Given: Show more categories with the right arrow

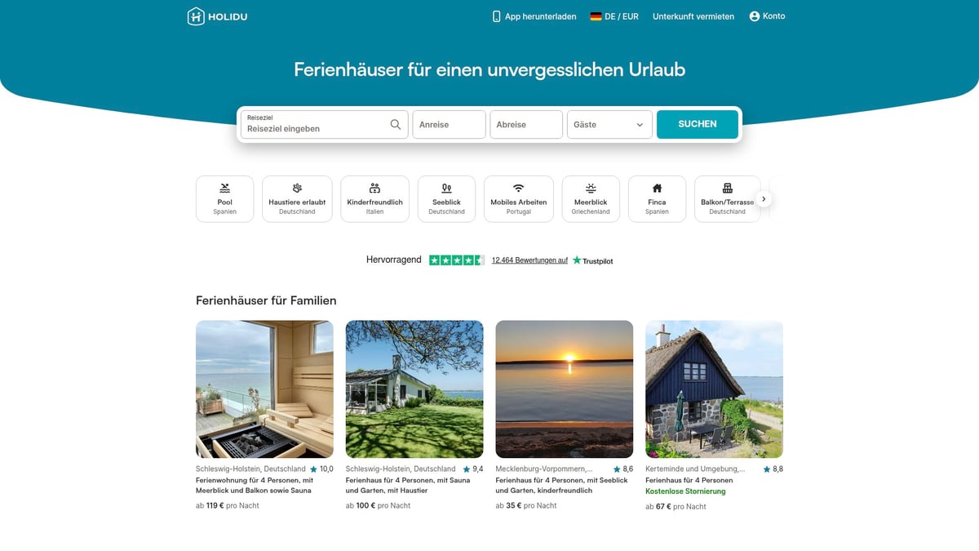Looking at the screenshot, I should (x=764, y=199).
